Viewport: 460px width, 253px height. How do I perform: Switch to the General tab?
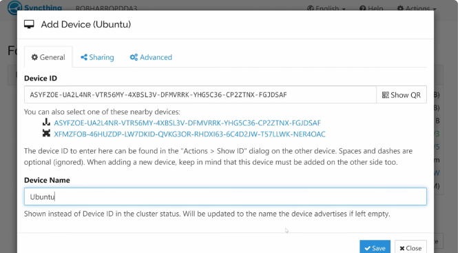pyautogui.click(x=48, y=57)
